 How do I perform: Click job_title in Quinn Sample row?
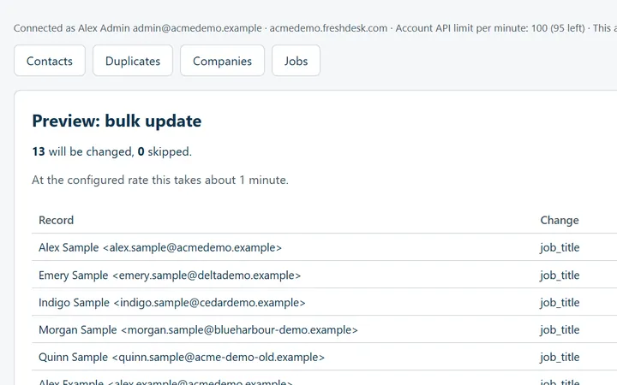(560, 357)
